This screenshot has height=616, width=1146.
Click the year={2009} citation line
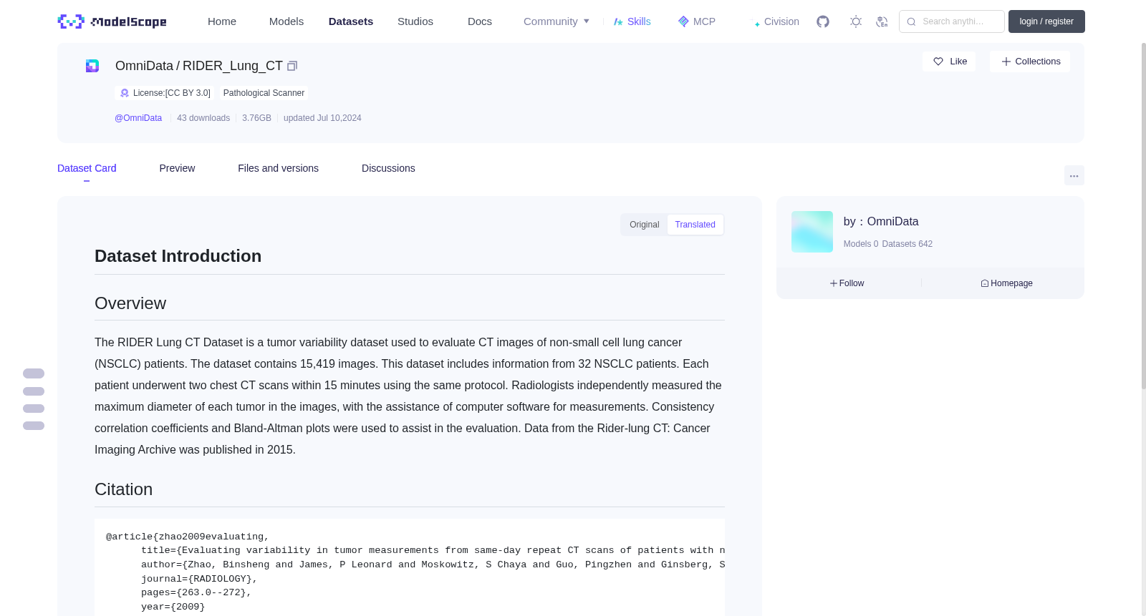click(173, 607)
